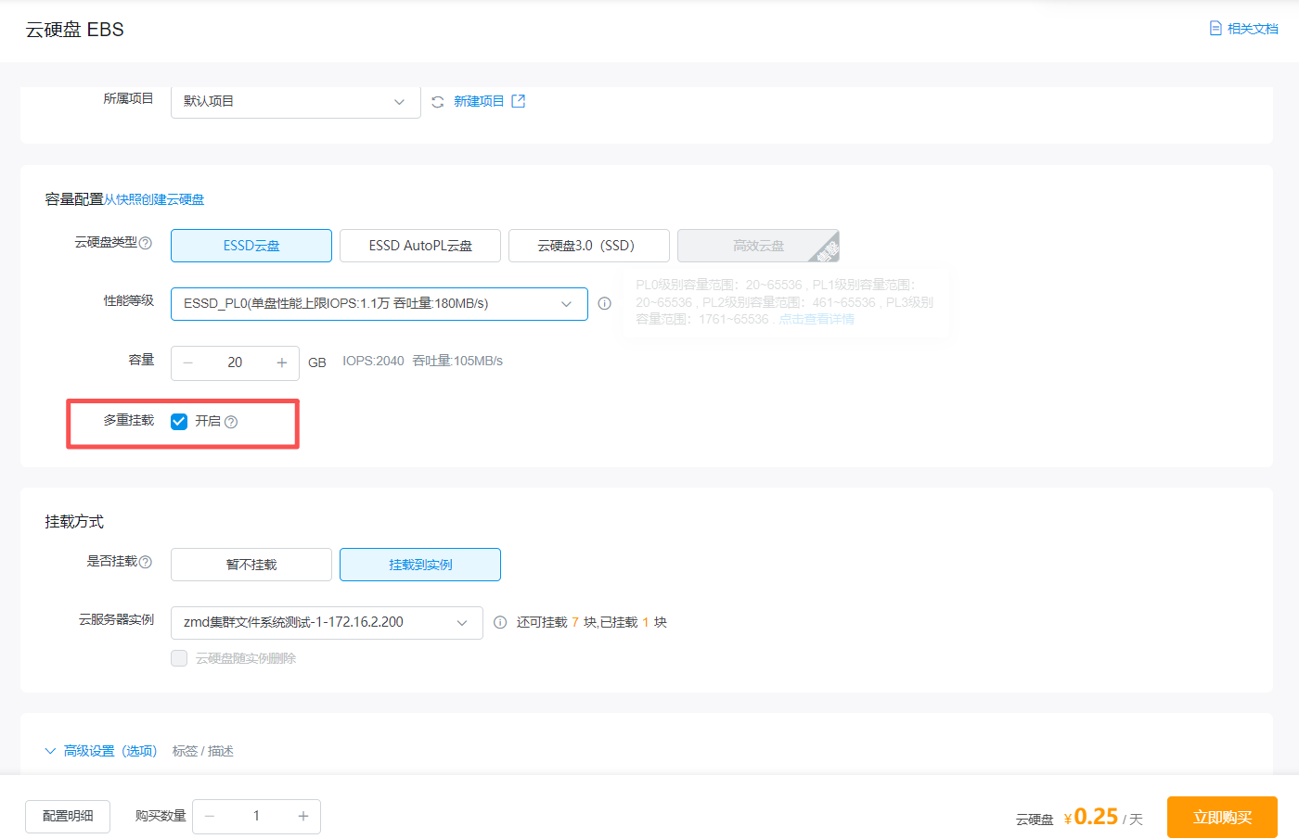Viewport: 1299px width, 839px height.
Task: Decrease the 容量 value with minus button
Action: (188, 363)
